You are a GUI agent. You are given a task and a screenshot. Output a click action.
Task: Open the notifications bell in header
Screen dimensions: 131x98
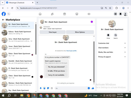[x=121, y=14]
